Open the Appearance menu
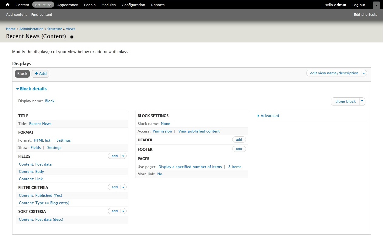The height and width of the screenshot is (235, 383). click(x=67, y=5)
